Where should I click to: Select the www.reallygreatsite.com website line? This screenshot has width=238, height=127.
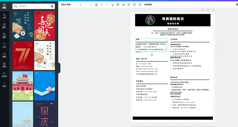pyautogui.click(x=146, y=71)
